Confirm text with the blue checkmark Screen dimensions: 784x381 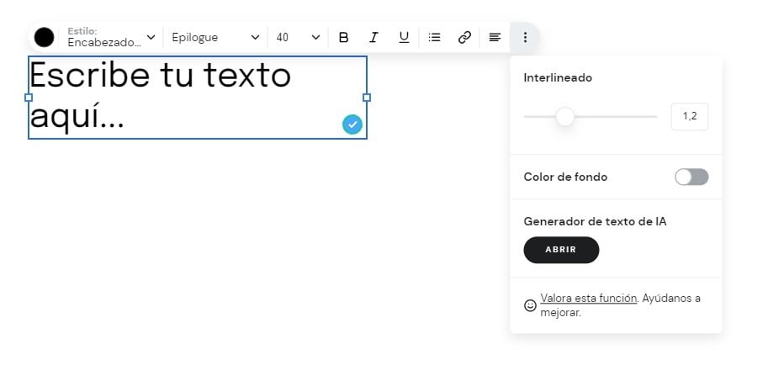point(352,124)
